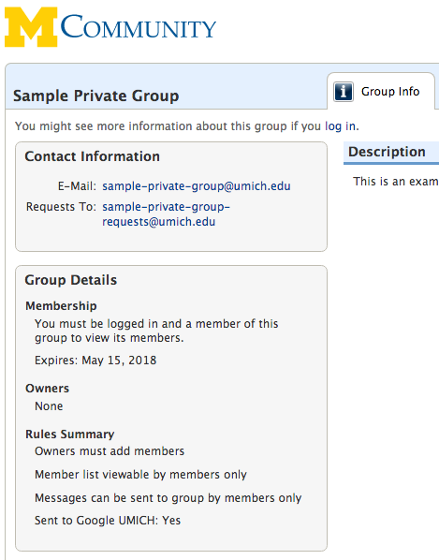
Task: Open the sample-private-group-requests@umich.edu link
Action: point(166,214)
